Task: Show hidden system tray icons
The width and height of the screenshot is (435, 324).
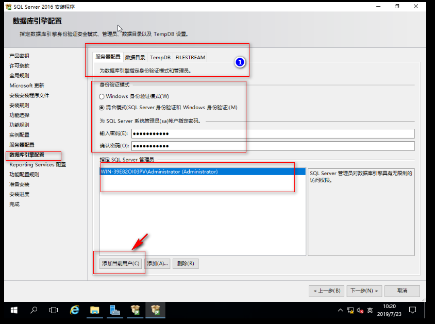Action: click(340, 310)
